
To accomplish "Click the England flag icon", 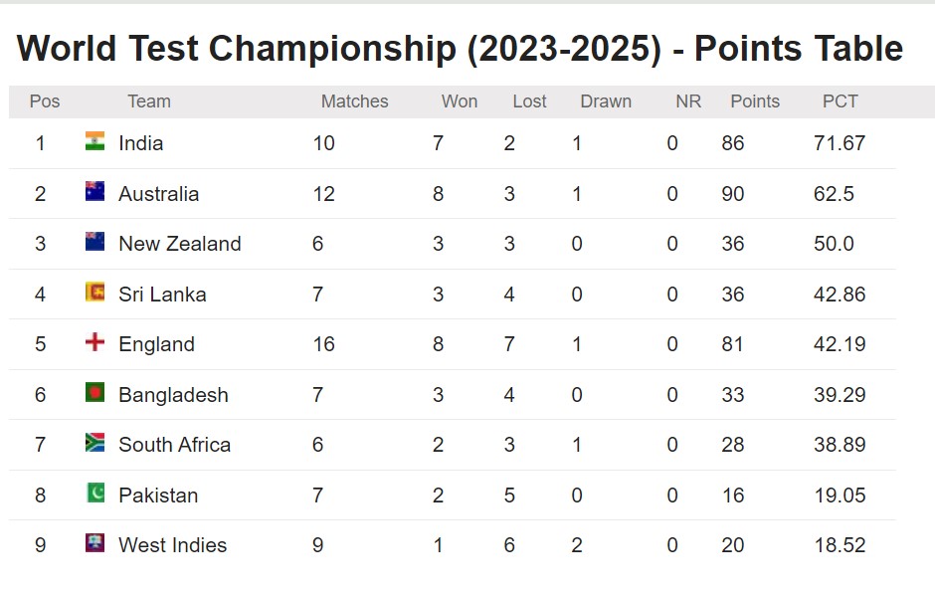I will 95,342.
